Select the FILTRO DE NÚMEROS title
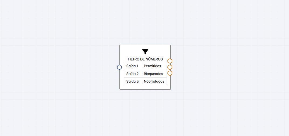 pyautogui.click(x=145, y=59)
